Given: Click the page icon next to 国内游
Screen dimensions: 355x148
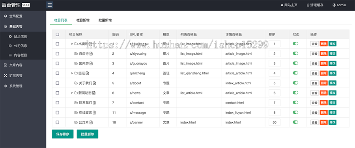Looking at the screenshot, I should [x=91, y=63].
